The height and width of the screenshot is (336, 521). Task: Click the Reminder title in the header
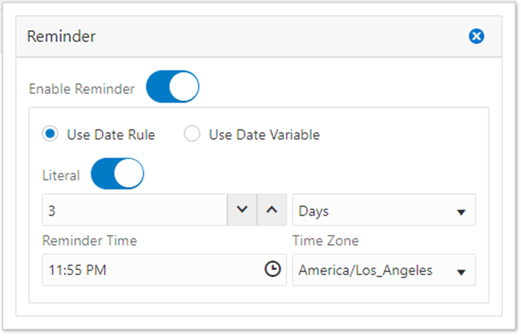click(x=61, y=36)
